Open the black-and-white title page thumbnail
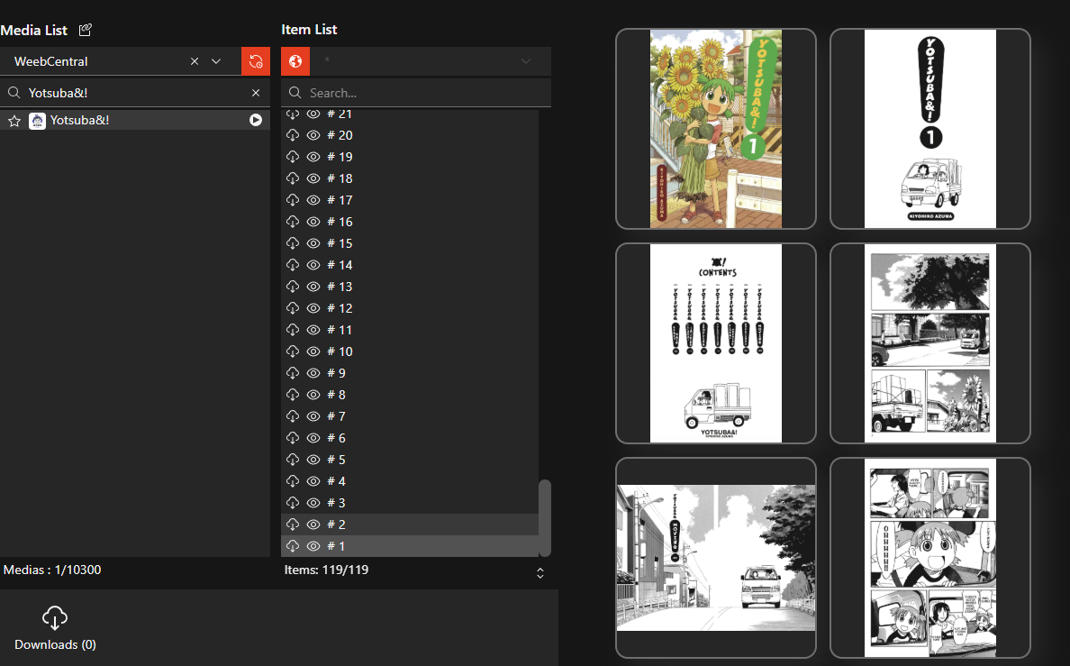The image size is (1070, 666). click(x=930, y=128)
